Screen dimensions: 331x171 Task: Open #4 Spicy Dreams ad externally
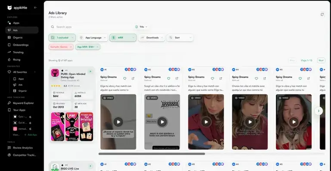click(x=265, y=78)
